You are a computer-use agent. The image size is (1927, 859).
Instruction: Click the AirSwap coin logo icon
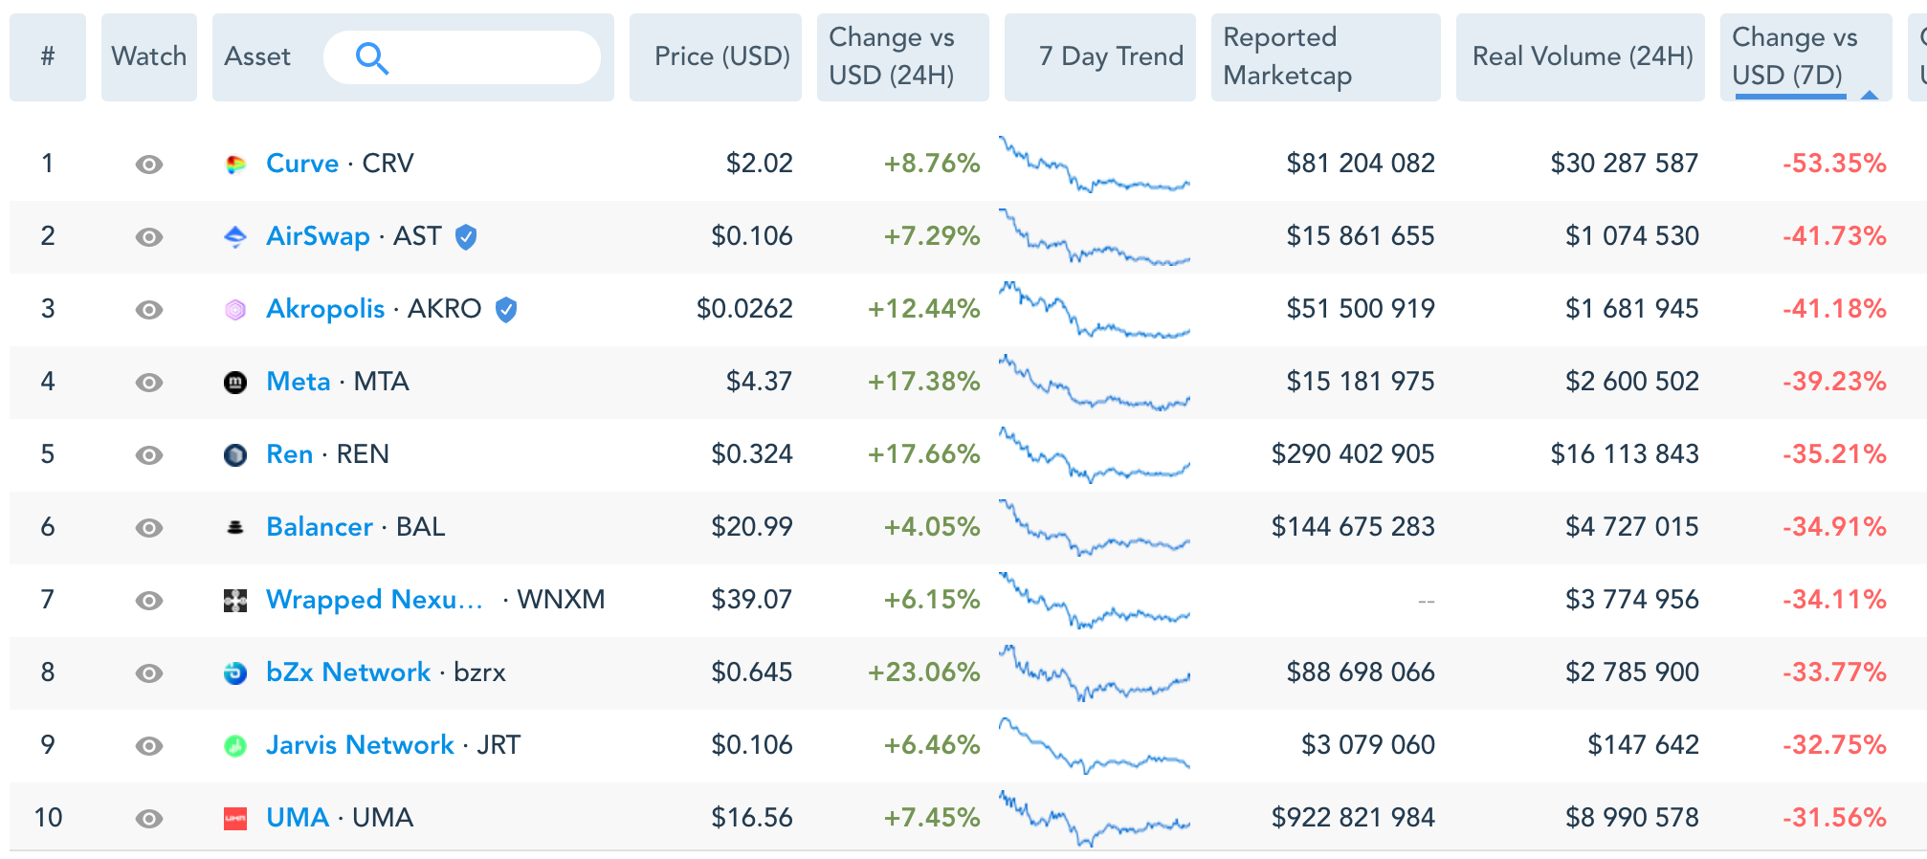point(235,236)
